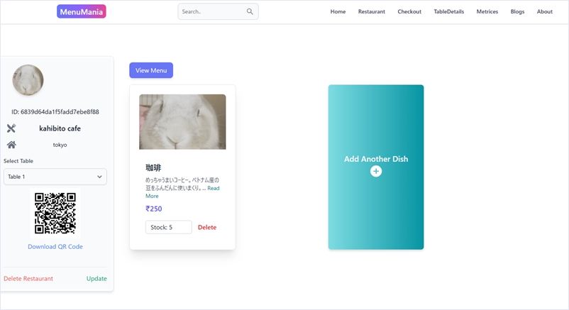This screenshot has width=569, height=310.
Task: Open the coffee dish photo
Action: coord(182,122)
